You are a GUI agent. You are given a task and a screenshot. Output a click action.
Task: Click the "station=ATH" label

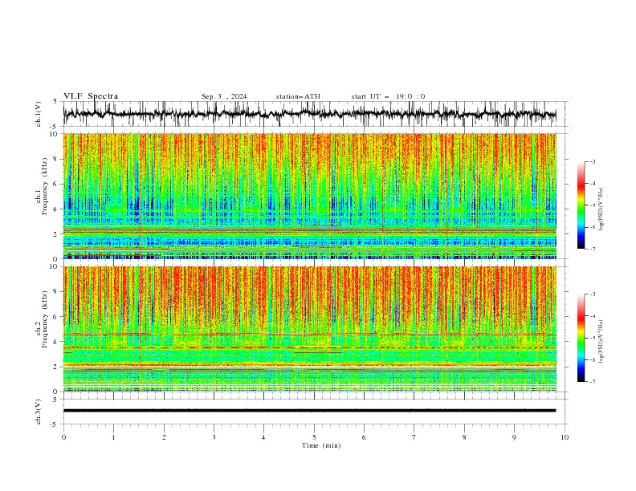tap(298, 96)
